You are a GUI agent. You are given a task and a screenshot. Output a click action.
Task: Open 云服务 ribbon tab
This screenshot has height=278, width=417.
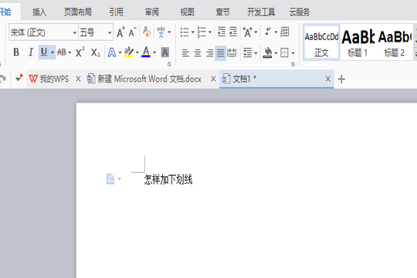(x=300, y=12)
